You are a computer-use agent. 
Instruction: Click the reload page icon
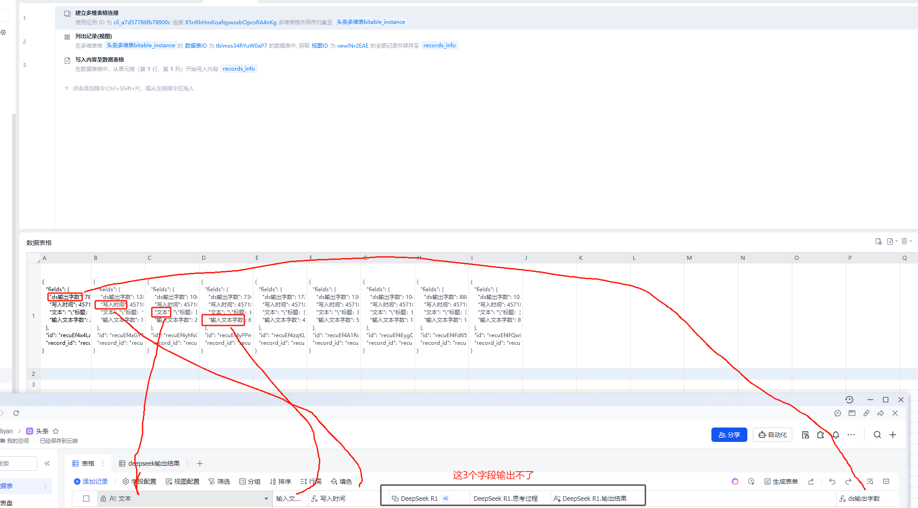[16, 413]
